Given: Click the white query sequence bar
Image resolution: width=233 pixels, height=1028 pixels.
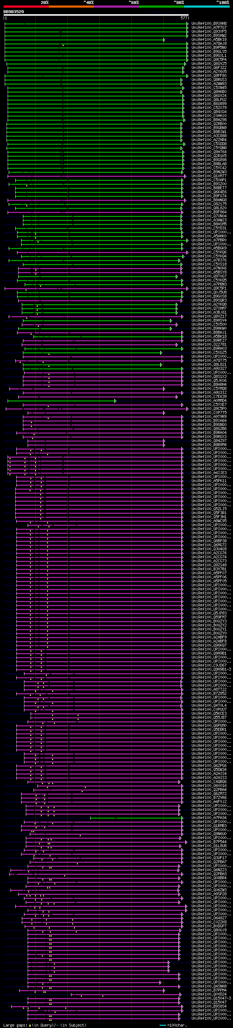Looking at the screenshot, I should (96, 15).
